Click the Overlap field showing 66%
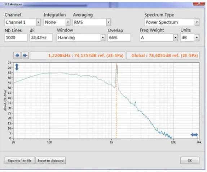Image resolution: width=207 pixels, height=172 pixels. pyautogui.click(x=119, y=38)
